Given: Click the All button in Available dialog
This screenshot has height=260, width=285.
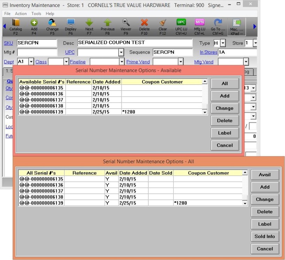Looking at the screenshot, I should (x=224, y=83).
